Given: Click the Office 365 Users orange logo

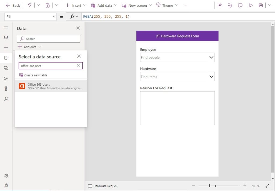Looking at the screenshot, I should pyautogui.click(x=22, y=86).
